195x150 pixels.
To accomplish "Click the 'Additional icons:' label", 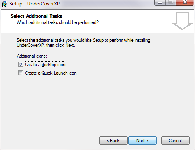I will click(x=32, y=56).
